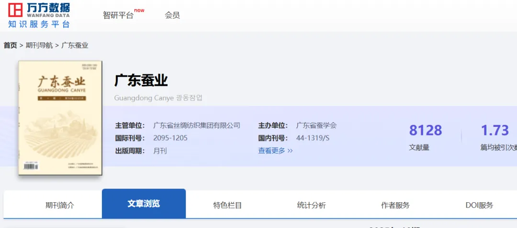Open 期刊导航 breadcrumb link
The image size is (517, 228).
click(x=39, y=45)
